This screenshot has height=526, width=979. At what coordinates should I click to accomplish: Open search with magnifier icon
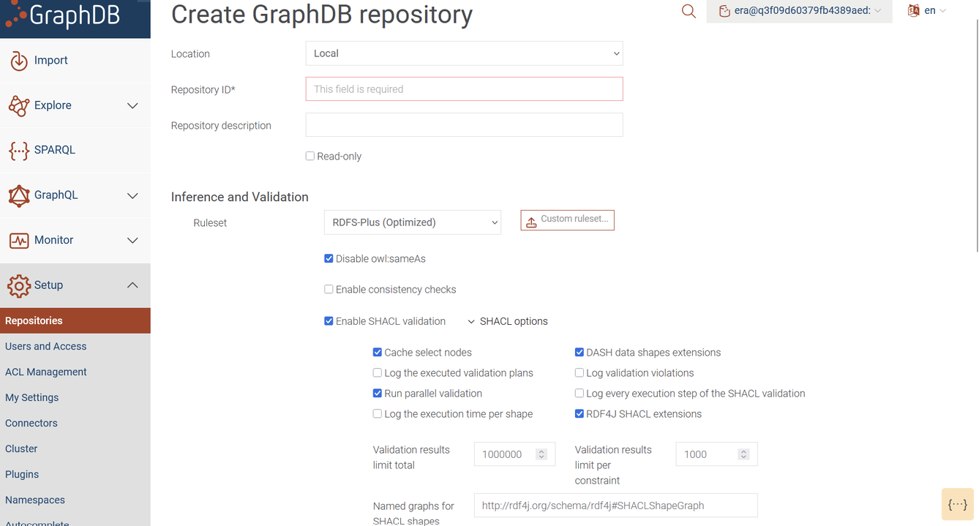(689, 11)
